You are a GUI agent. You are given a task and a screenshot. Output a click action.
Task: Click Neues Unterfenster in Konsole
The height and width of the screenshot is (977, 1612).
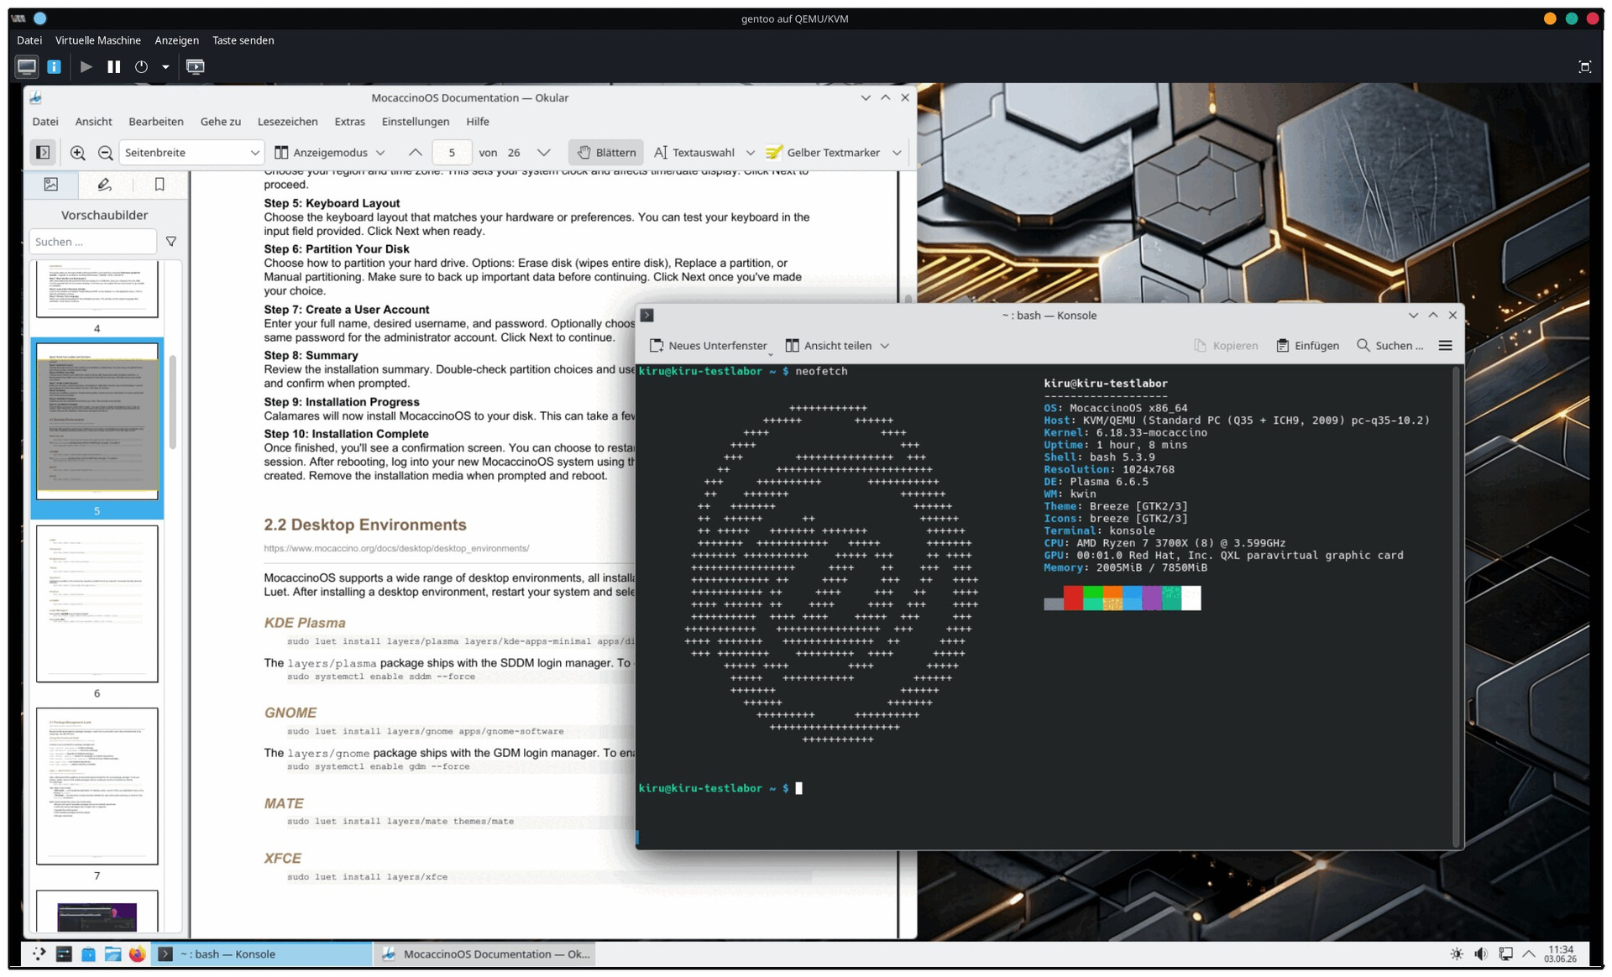(x=709, y=346)
